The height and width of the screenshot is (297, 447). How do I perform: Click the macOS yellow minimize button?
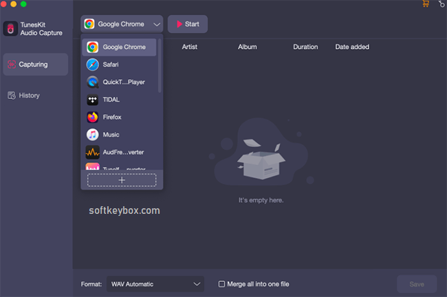(13, 3)
